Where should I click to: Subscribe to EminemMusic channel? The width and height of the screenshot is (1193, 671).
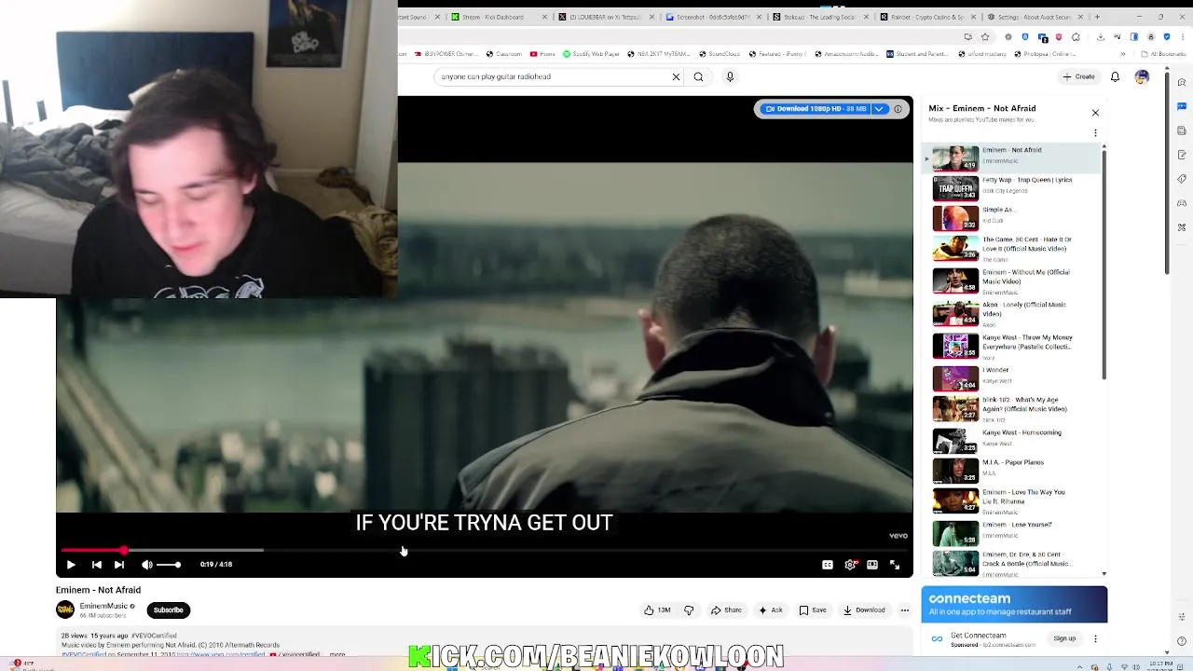point(169,610)
